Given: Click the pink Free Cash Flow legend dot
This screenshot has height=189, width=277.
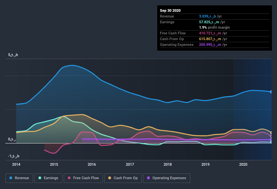Looking at the screenshot, I should click(x=69, y=178).
